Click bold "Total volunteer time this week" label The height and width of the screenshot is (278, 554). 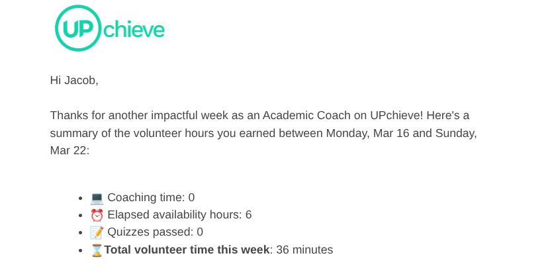(187, 250)
